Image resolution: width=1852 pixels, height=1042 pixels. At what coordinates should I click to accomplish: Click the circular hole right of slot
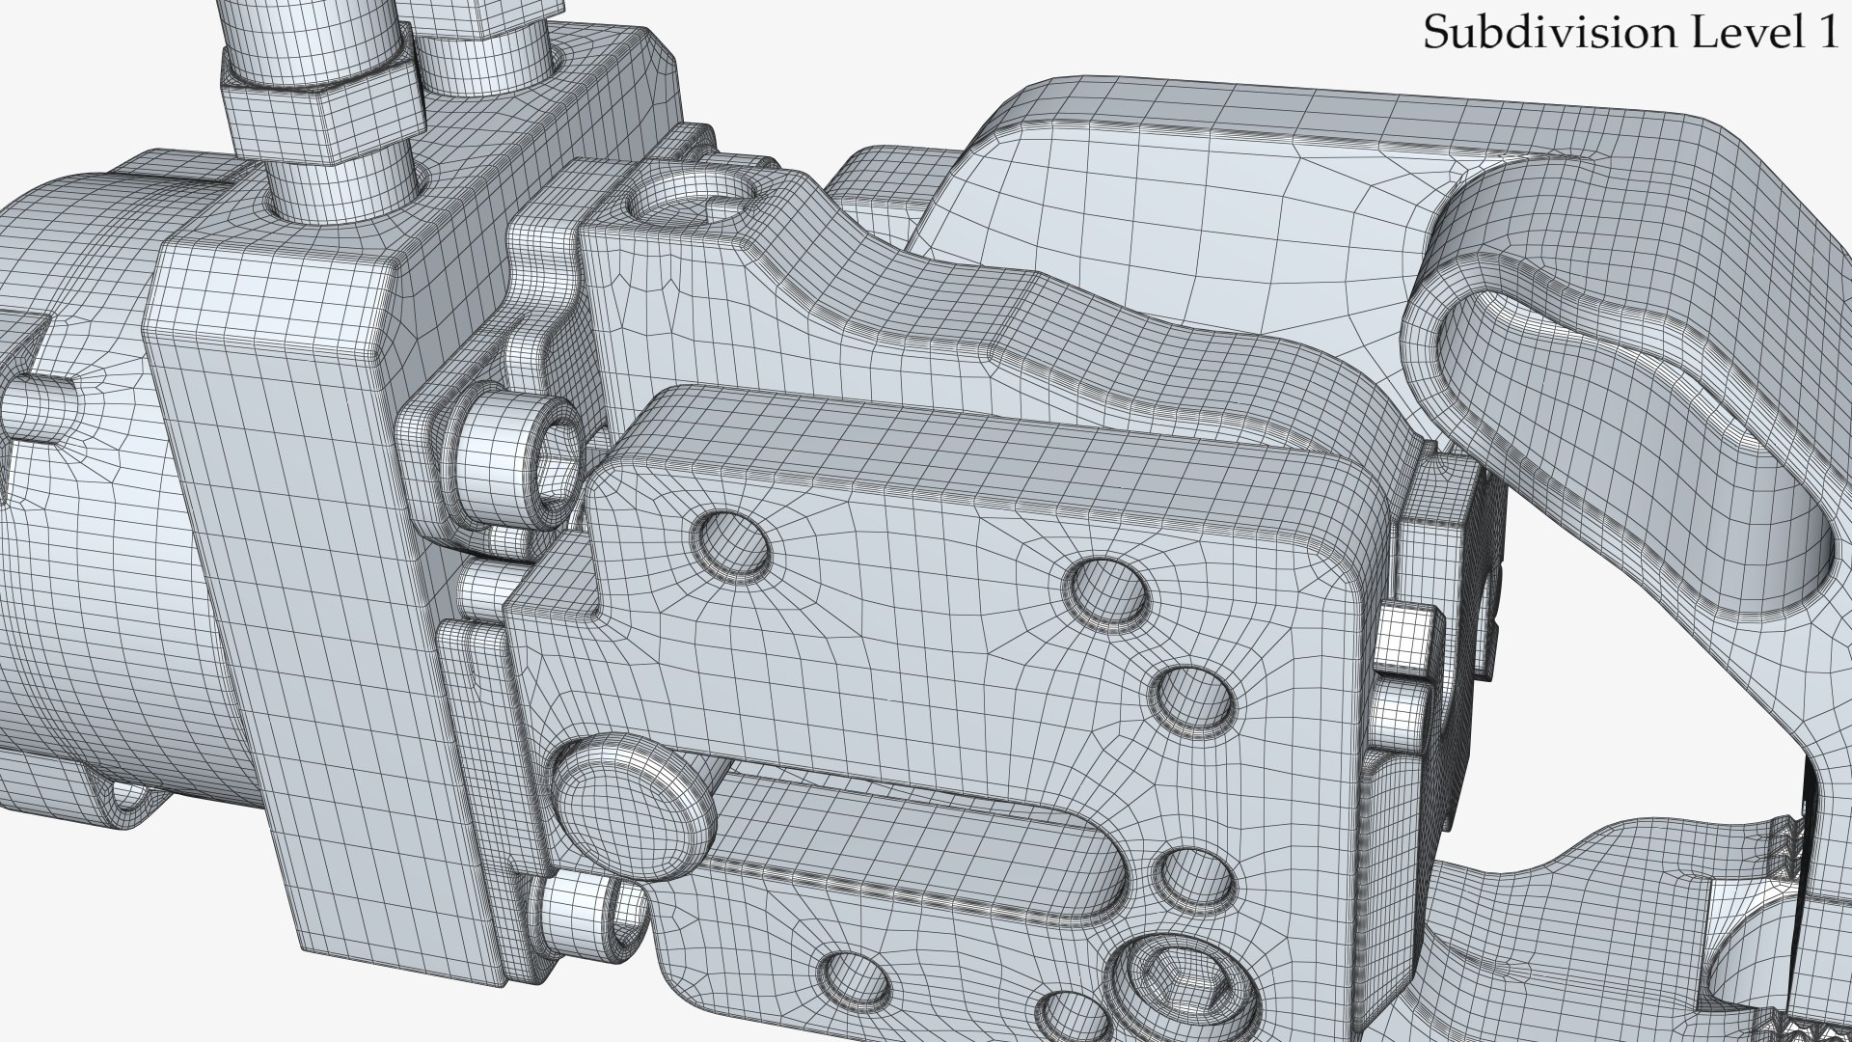pyautogui.click(x=1195, y=880)
